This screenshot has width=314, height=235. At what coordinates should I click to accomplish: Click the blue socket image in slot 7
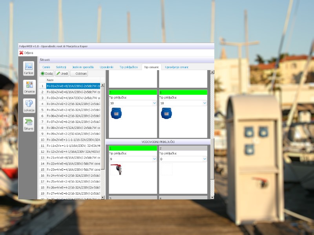tap(116, 114)
